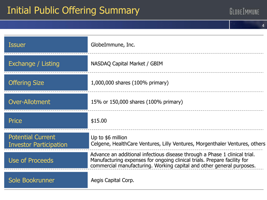
Task: Select the 'Up to $6 million' text
Action: 109,138
